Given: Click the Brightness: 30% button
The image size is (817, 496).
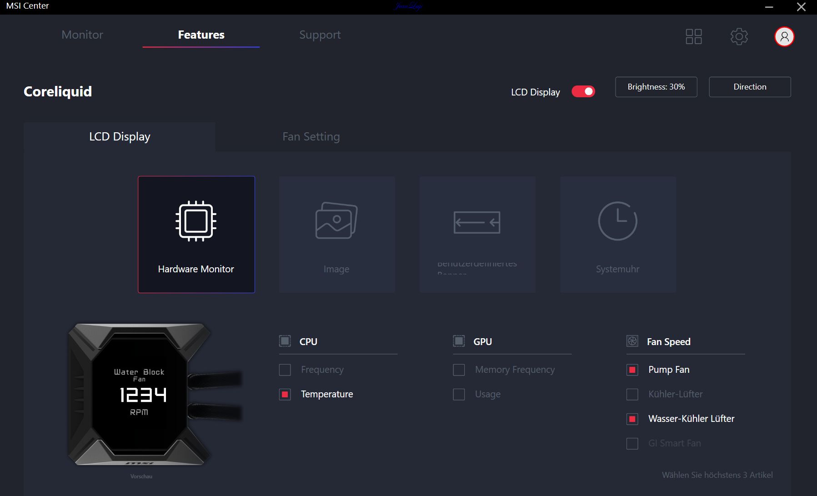Looking at the screenshot, I should (x=656, y=87).
